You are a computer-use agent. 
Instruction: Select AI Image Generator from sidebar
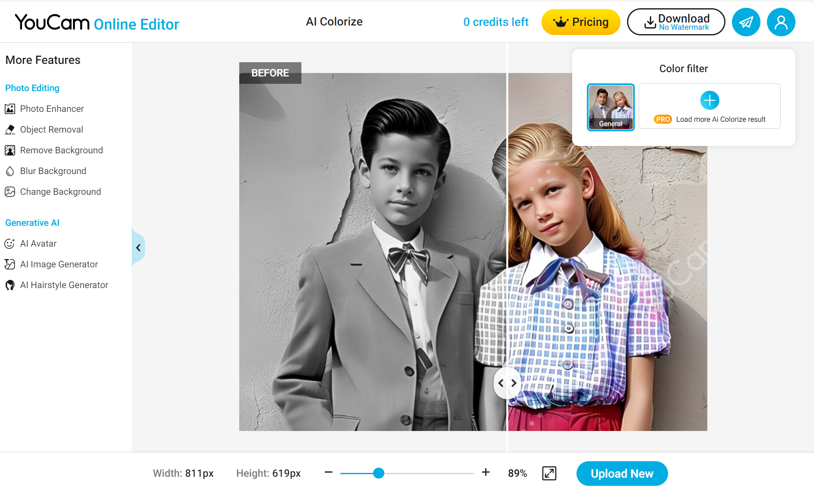tap(59, 264)
